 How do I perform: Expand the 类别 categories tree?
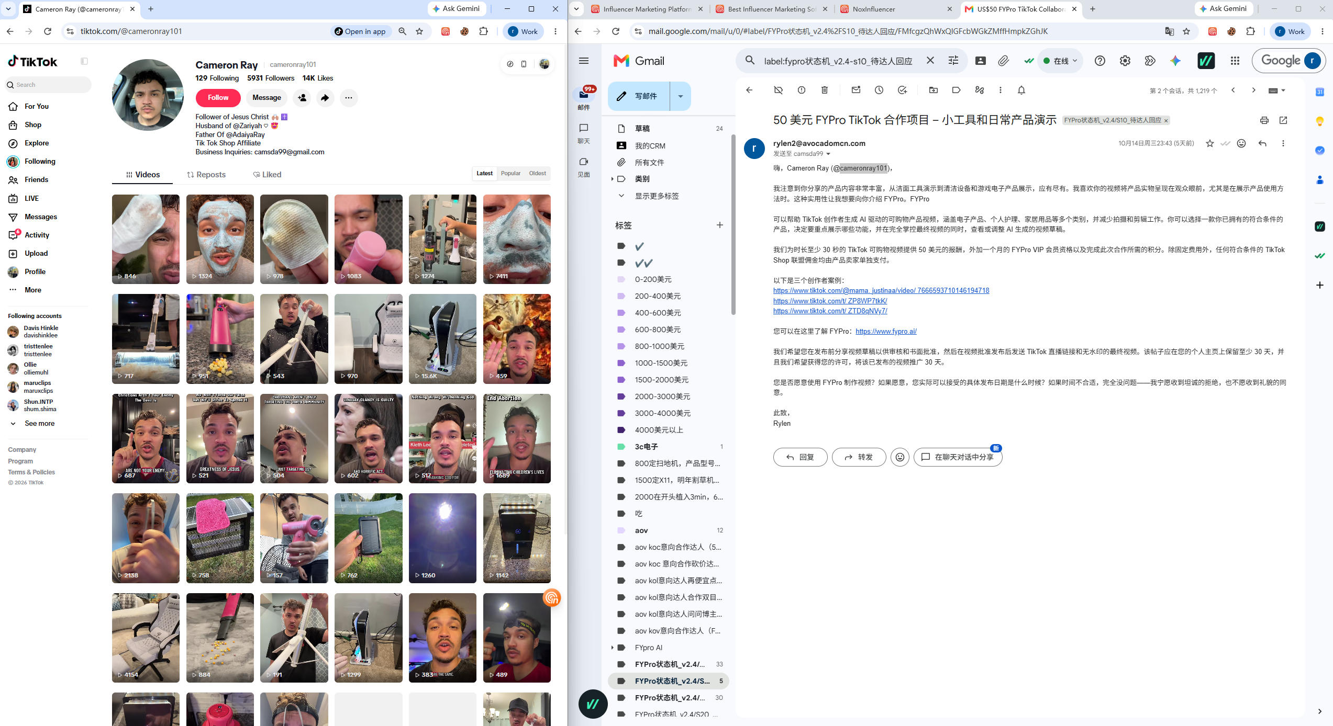tap(612, 179)
